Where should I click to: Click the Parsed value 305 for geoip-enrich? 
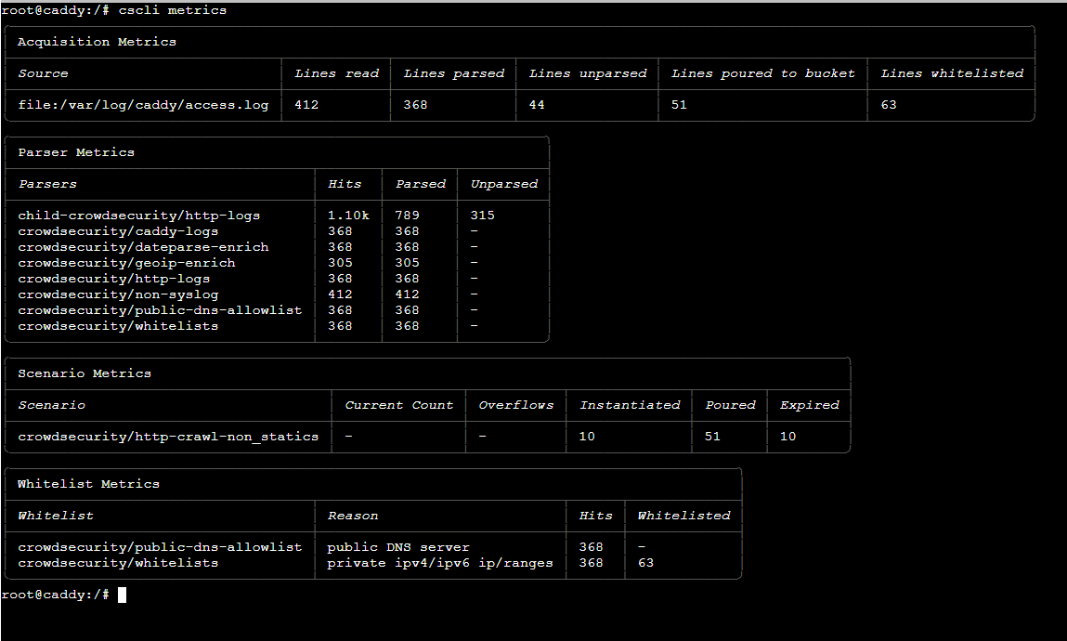pos(407,263)
